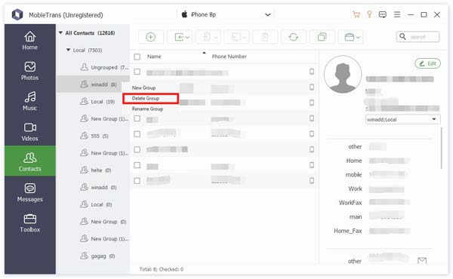Select the Contacts section
The image size is (453, 279).
coord(29,161)
